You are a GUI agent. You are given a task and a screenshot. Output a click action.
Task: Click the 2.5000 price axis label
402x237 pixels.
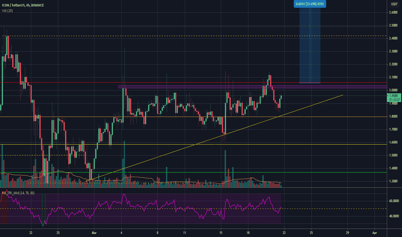393,25
